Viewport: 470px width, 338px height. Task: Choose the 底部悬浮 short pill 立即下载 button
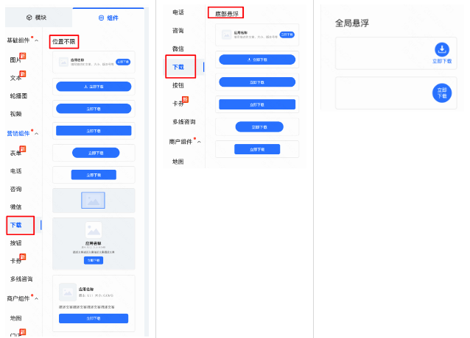[259, 127]
